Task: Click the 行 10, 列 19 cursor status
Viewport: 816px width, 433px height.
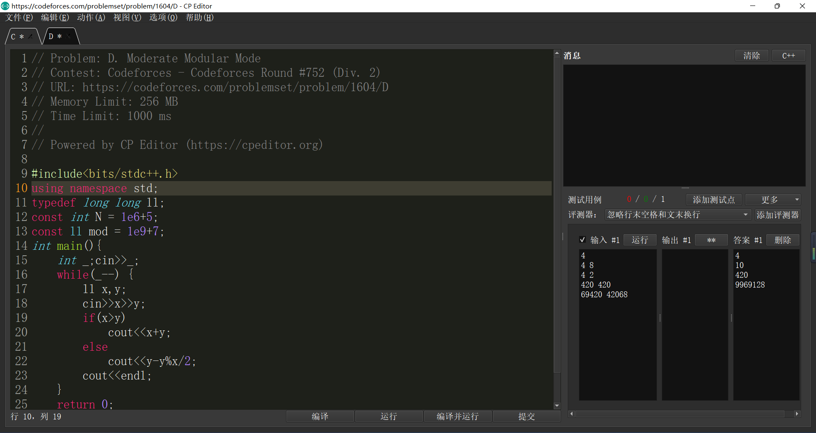Action: coord(36,416)
